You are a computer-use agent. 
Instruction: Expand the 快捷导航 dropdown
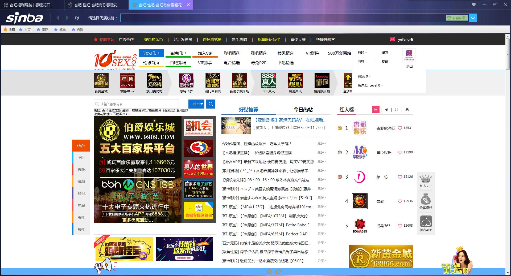pyautogui.click(x=325, y=40)
